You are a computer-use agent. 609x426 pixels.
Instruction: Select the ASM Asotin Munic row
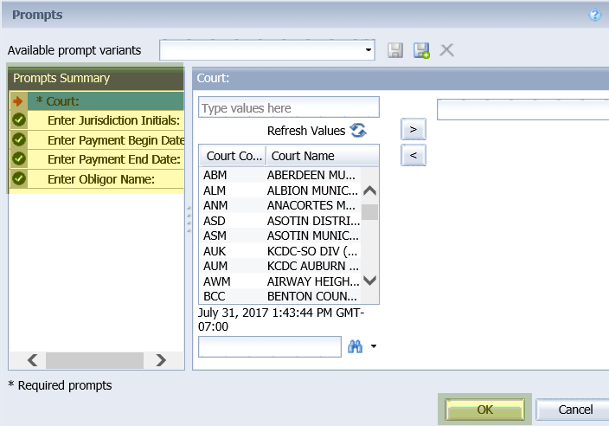coord(280,236)
